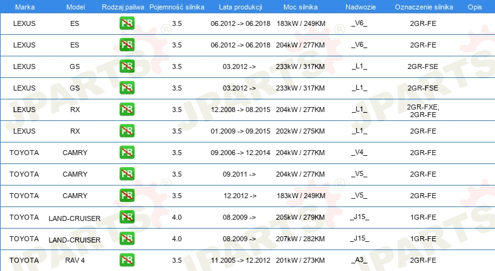Click the _V4_ body code

click(360, 153)
